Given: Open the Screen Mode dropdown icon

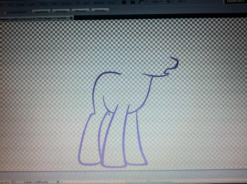Looking at the screenshot, I should coord(181,1).
